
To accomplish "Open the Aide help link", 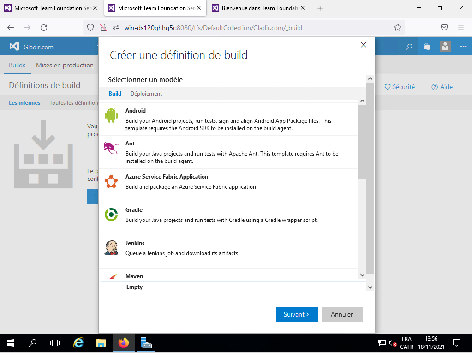I will pyautogui.click(x=442, y=87).
